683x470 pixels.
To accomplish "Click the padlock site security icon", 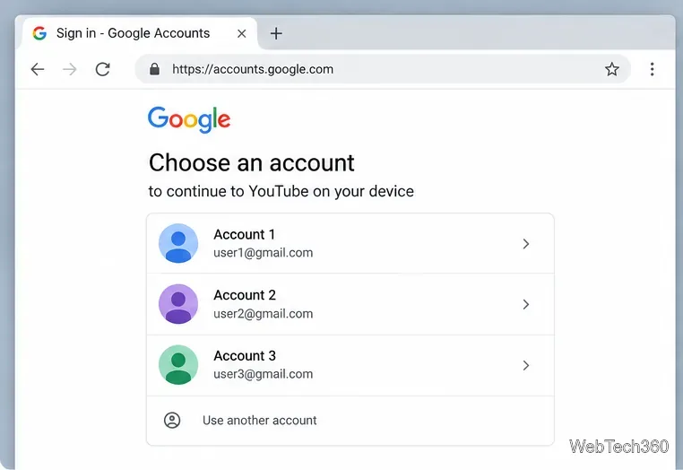I will [154, 69].
